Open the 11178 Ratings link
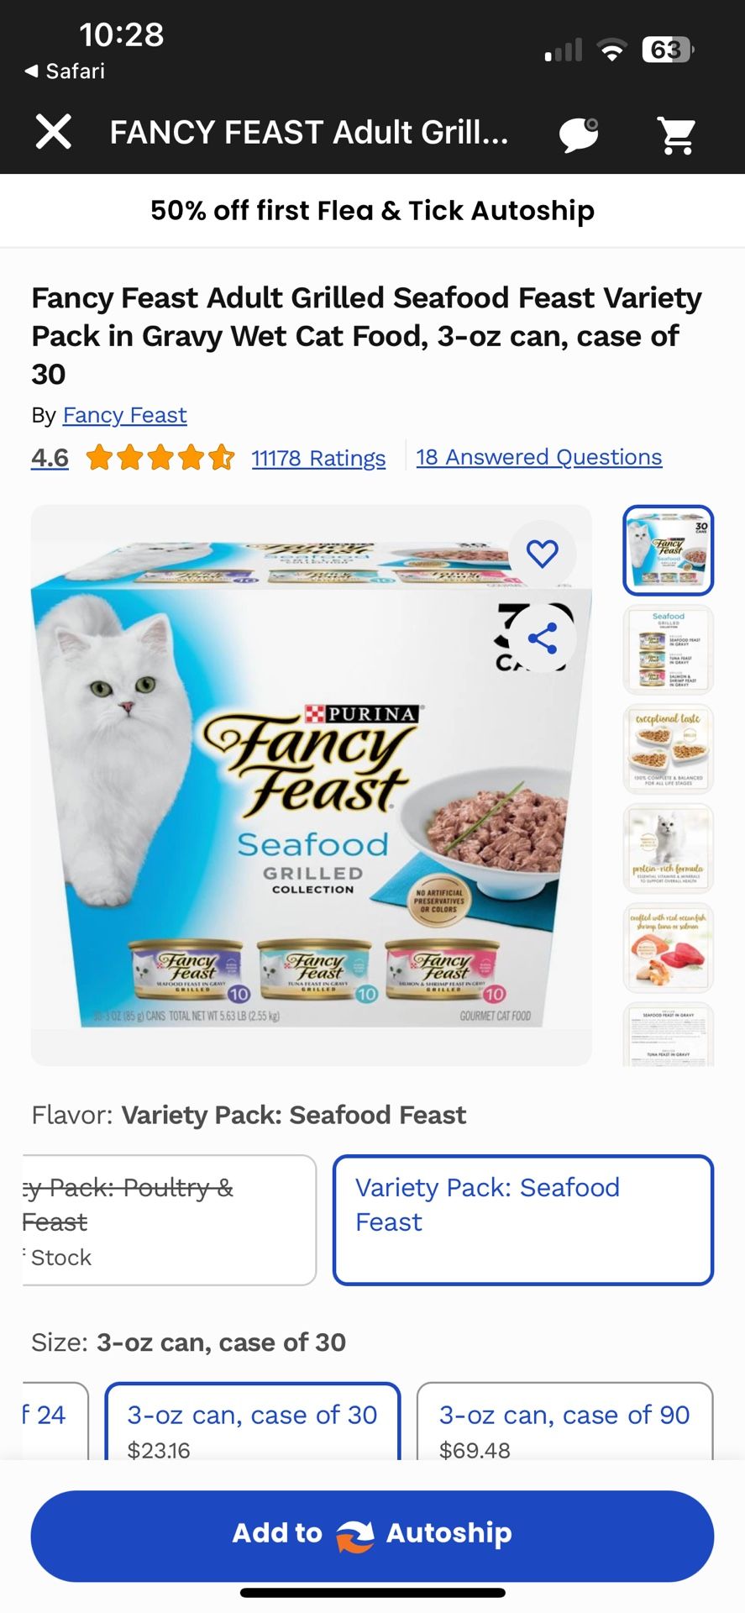Screen dimensions: 745x1613 318,458
